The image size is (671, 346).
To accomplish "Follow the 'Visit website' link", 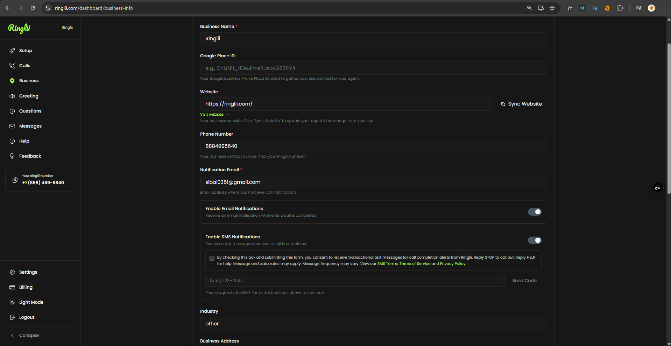I will click(x=214, y=114).
